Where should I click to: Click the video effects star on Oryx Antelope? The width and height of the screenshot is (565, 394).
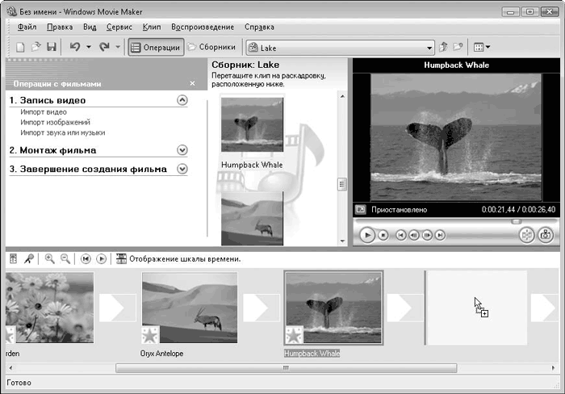[150, 334]
